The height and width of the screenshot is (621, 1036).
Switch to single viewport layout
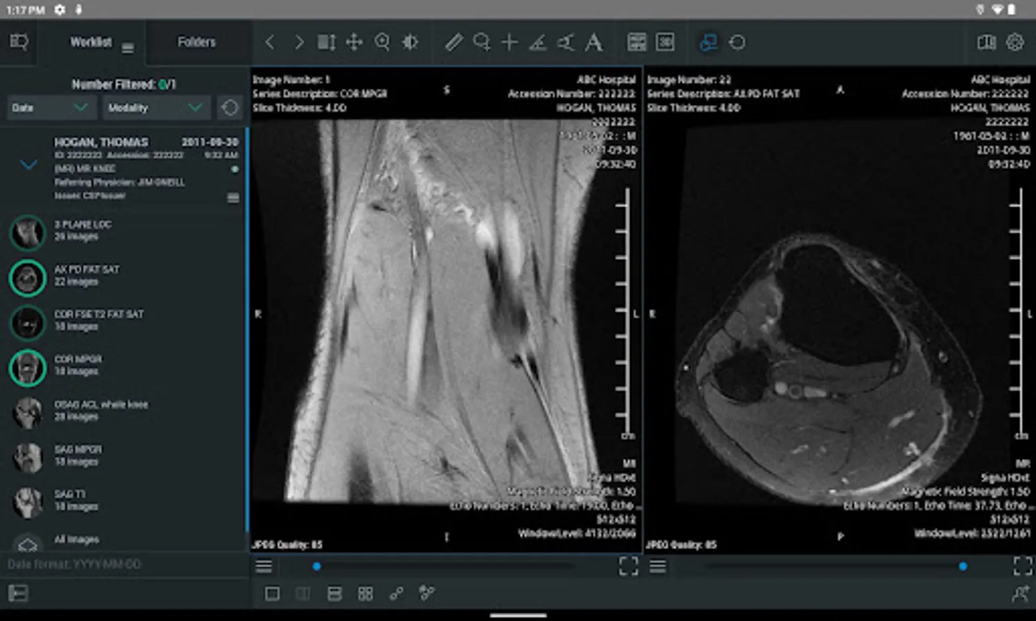coord(272,593)
